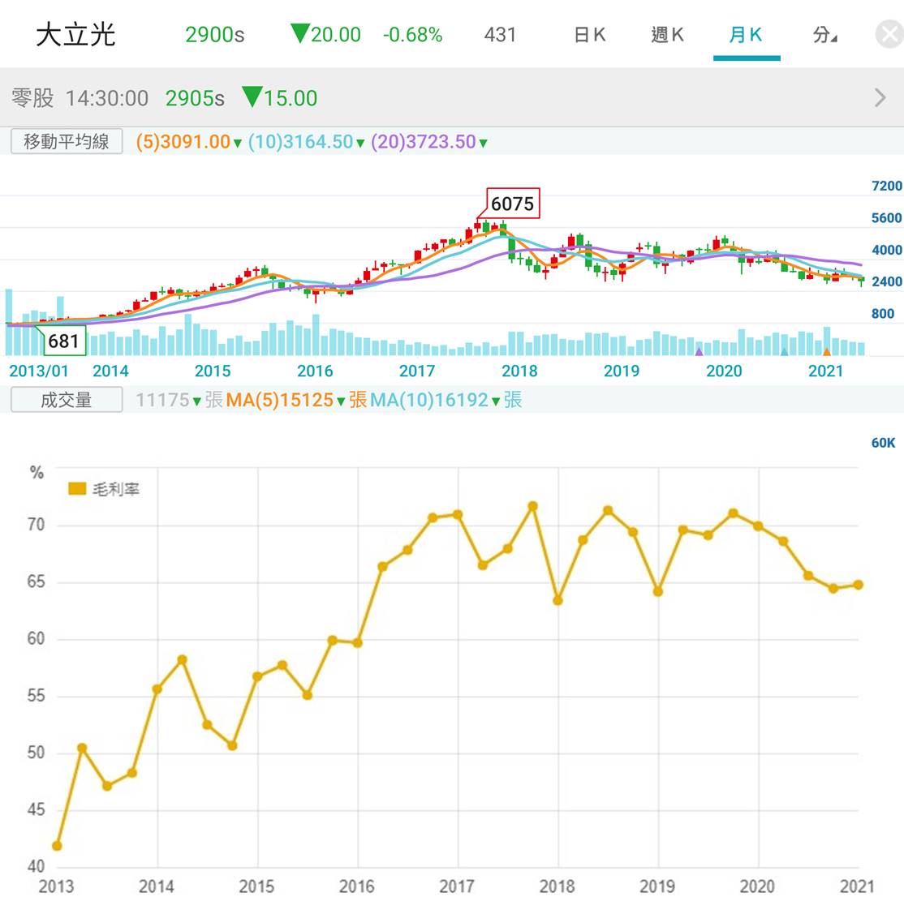The image size is (904, 914).
Task: Click the volume figure 431
Action: click(500, 35)
